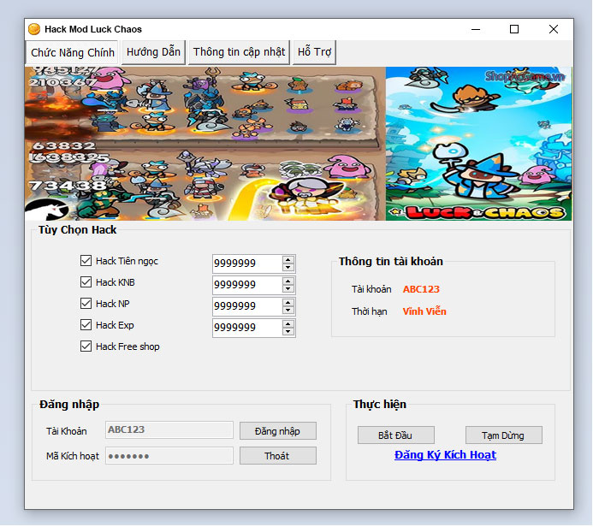The image size is (593, 527).
Task: Decrease the Hack Tiên ngọc value with down arrow
Action: click(288, 267)
